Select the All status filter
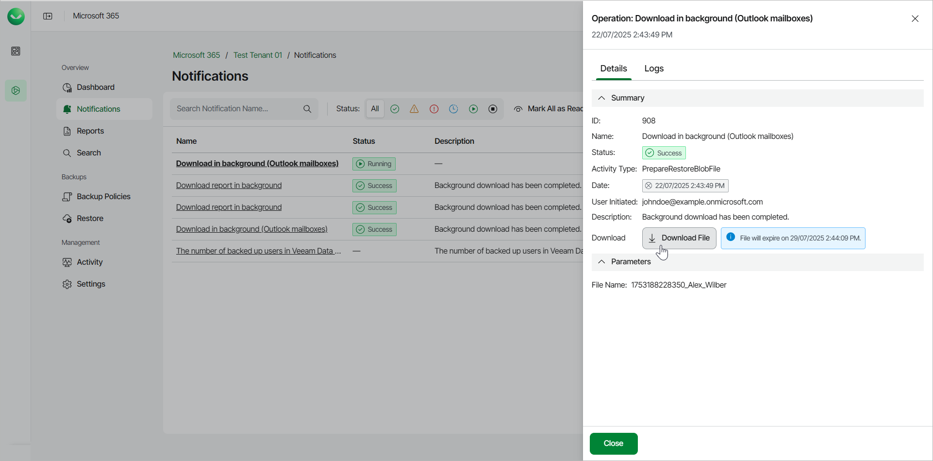 point(375,109)
